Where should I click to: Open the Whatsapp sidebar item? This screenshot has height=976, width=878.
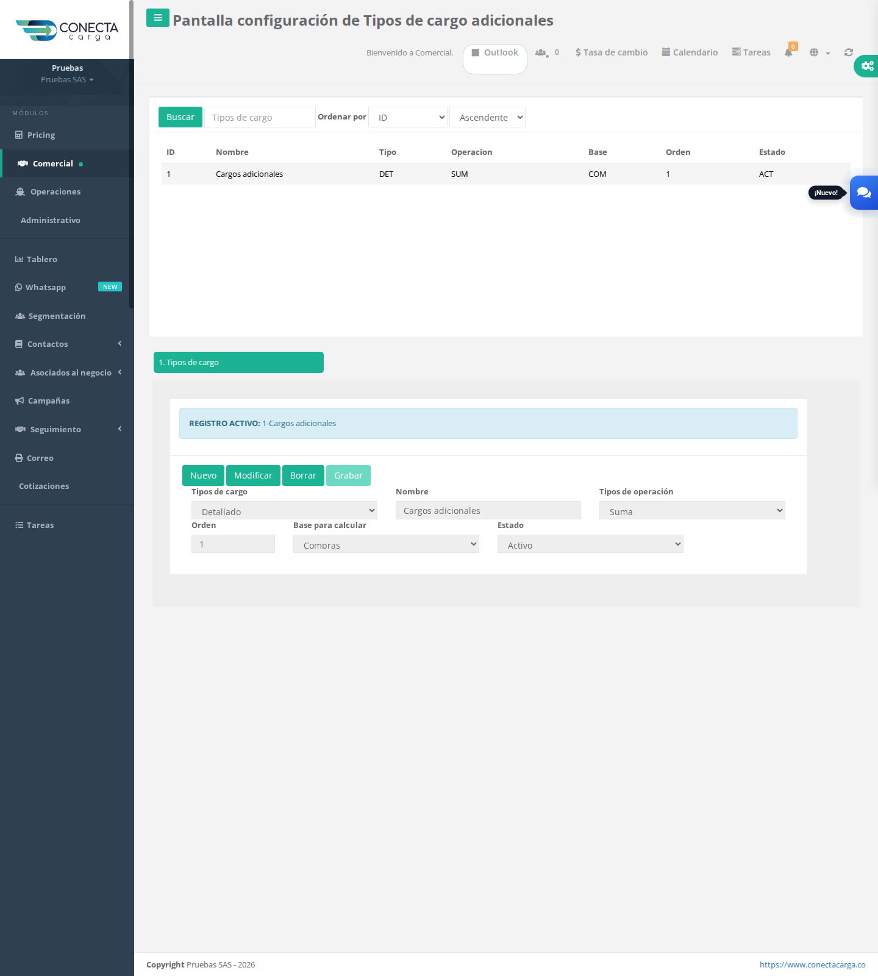[66, 287]
